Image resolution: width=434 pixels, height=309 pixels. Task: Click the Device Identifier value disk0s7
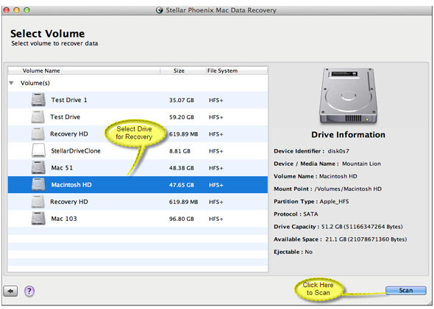click(338, 151)
